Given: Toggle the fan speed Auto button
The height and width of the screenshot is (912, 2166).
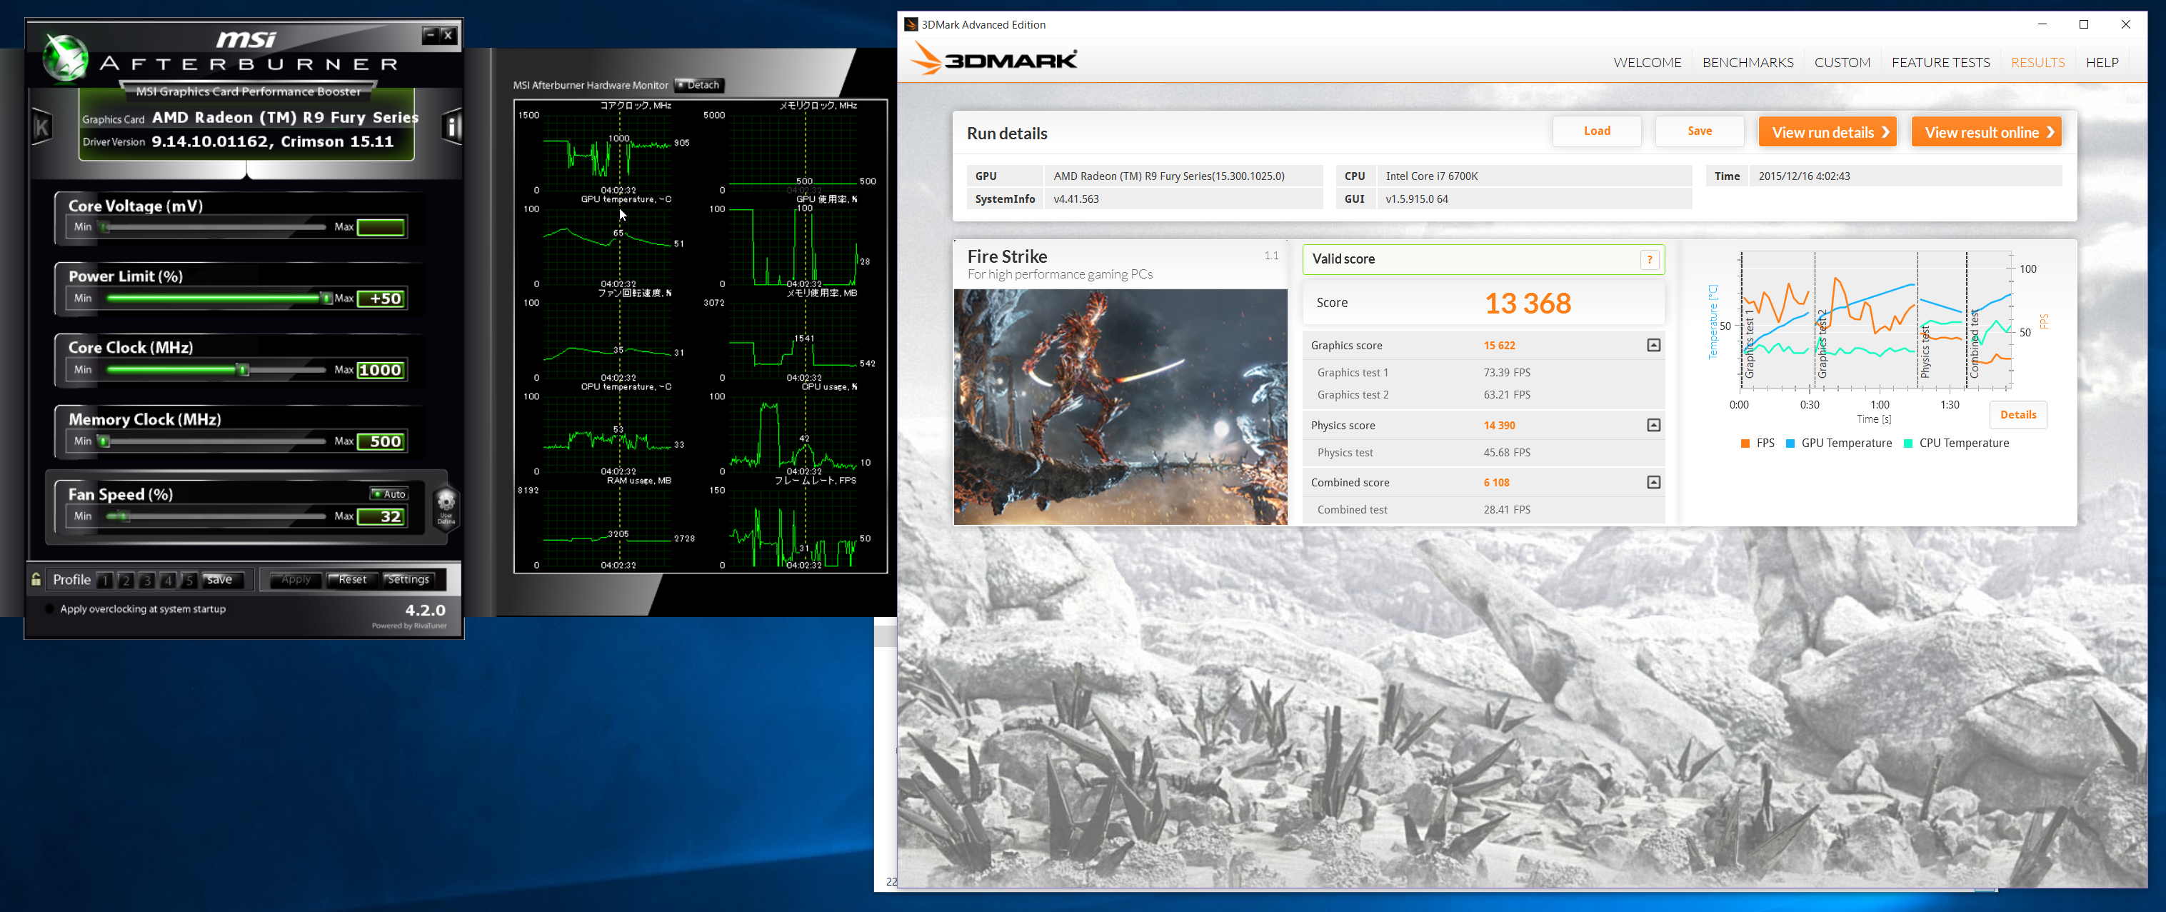Looking at the screenshot, I should point(389,493).
